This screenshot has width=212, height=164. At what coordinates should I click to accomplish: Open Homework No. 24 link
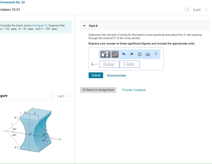pyautogui.click(x=12, y=2)
